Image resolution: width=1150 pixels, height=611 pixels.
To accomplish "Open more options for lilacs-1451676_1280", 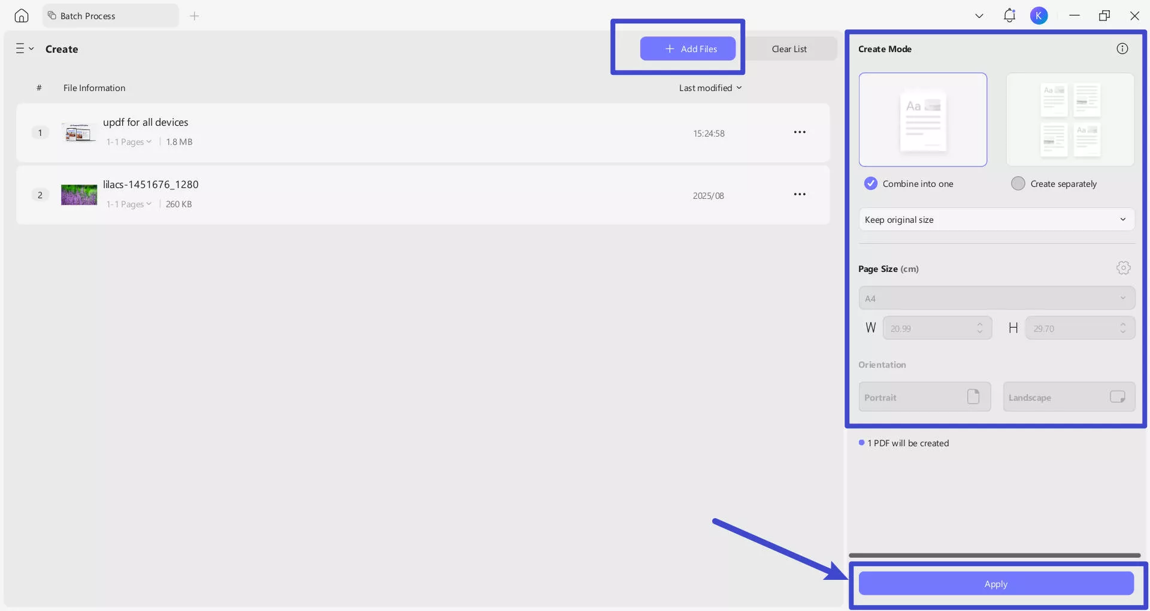I will pyautogui.click(x=800, y=194).
